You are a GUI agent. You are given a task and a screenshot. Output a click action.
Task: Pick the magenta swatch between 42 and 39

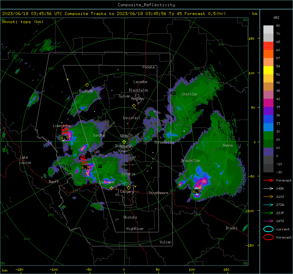click(268, 103)
